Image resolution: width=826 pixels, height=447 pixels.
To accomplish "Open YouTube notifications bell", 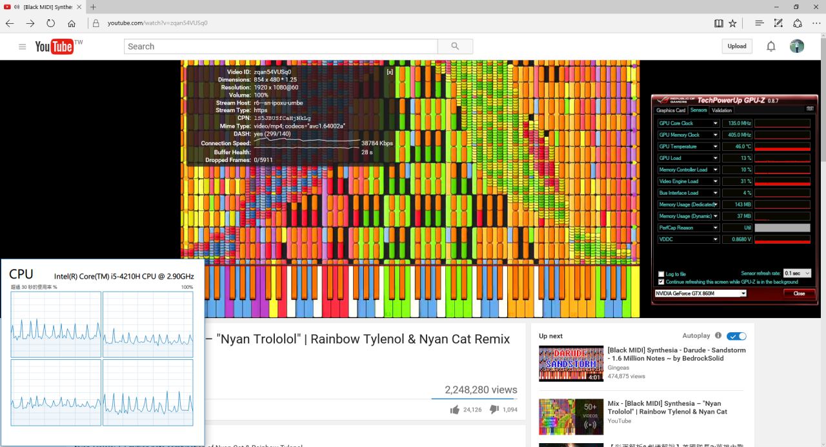I will (771, 46).
